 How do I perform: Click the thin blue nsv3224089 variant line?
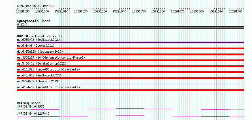(x=130, y=84)
